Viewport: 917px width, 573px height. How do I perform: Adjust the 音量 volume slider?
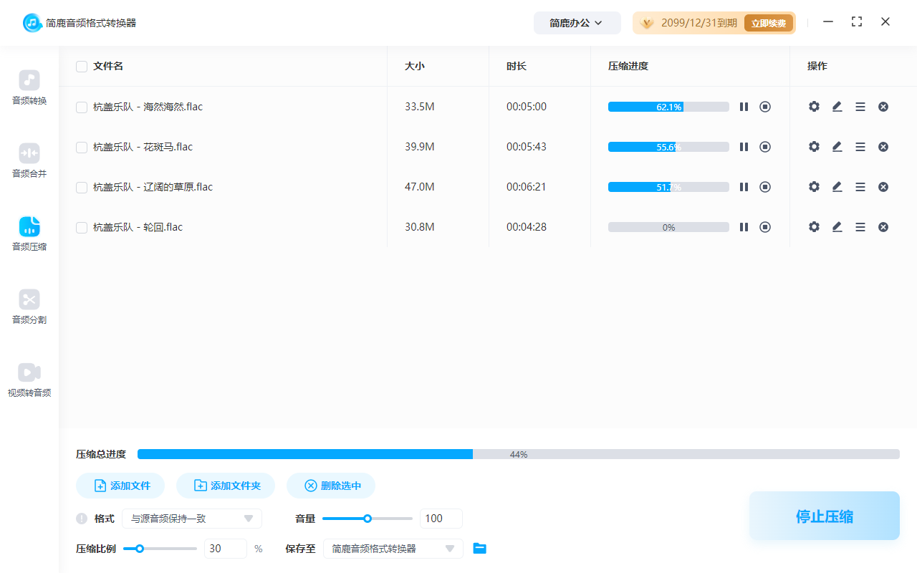(368, 518)
